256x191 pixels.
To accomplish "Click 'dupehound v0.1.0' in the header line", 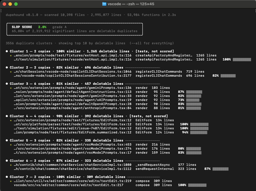I will point(22,15).
